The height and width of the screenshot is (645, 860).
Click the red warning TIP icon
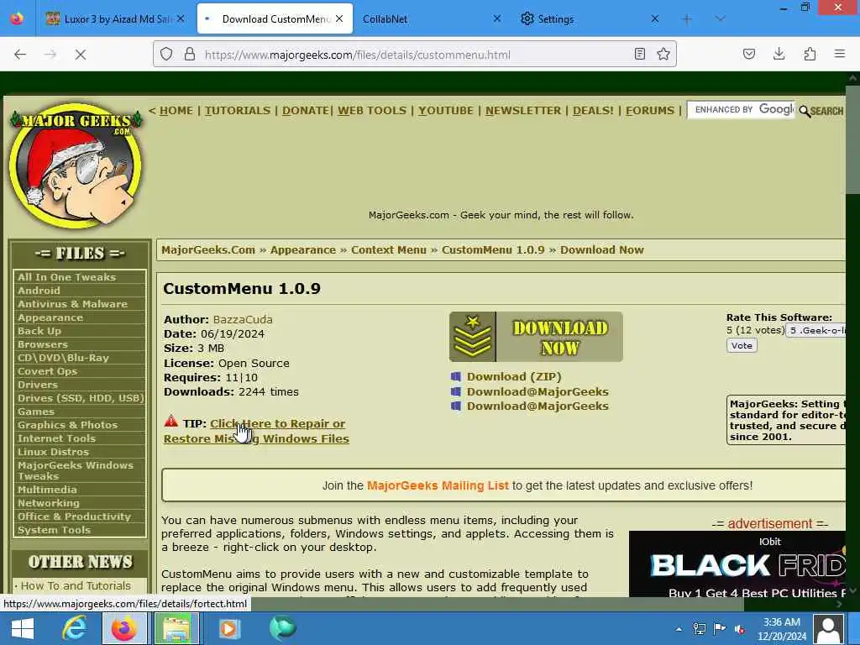point(171,422)
